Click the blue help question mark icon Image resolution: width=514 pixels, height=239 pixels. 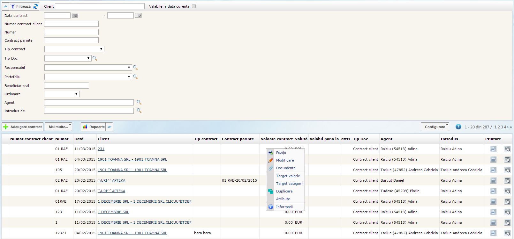click(458, 127)
